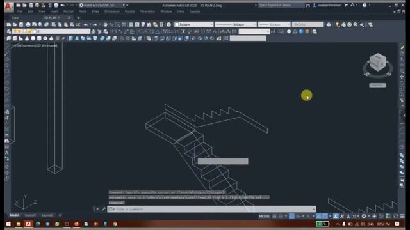This screenshot has height=230, width=410.
Task: Click the Pan hand tool icon
Action: tap(105, 24)
